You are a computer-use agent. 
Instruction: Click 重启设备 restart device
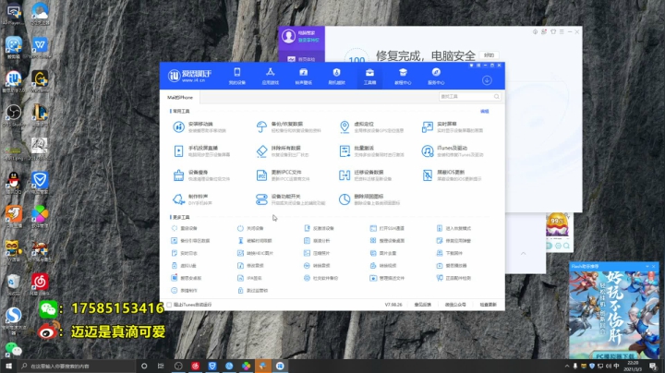click(x=185, y=228)
